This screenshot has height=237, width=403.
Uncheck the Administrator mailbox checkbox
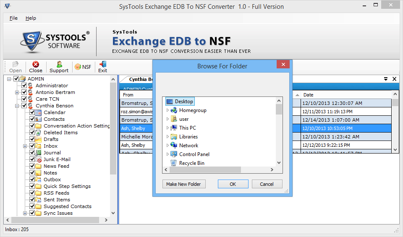(24, 86)
